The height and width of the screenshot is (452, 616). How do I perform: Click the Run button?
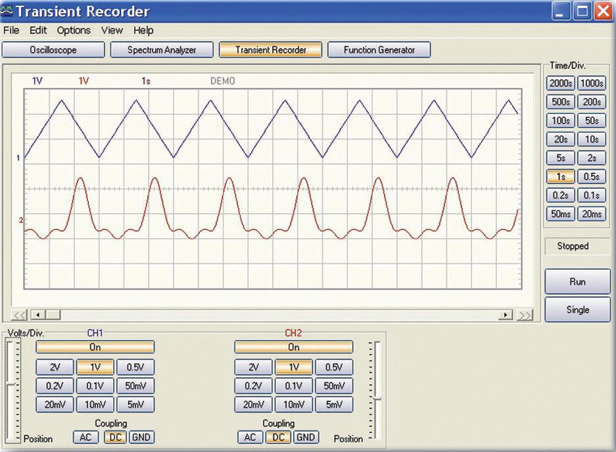pyautogui.click(x=577, y=281)
